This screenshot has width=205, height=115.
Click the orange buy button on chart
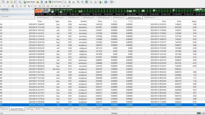tap(38, 11)
